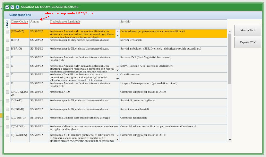Screen dimensions: 266x157
Task: Tick the C (PA-D) row checkbox
Action: tap(7, 101)
